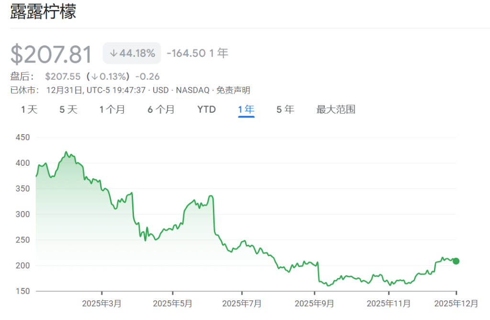Open the 5年 price history
Image resolution: width=490 pixels, height=320 pixels.
(x=285, y=109)
